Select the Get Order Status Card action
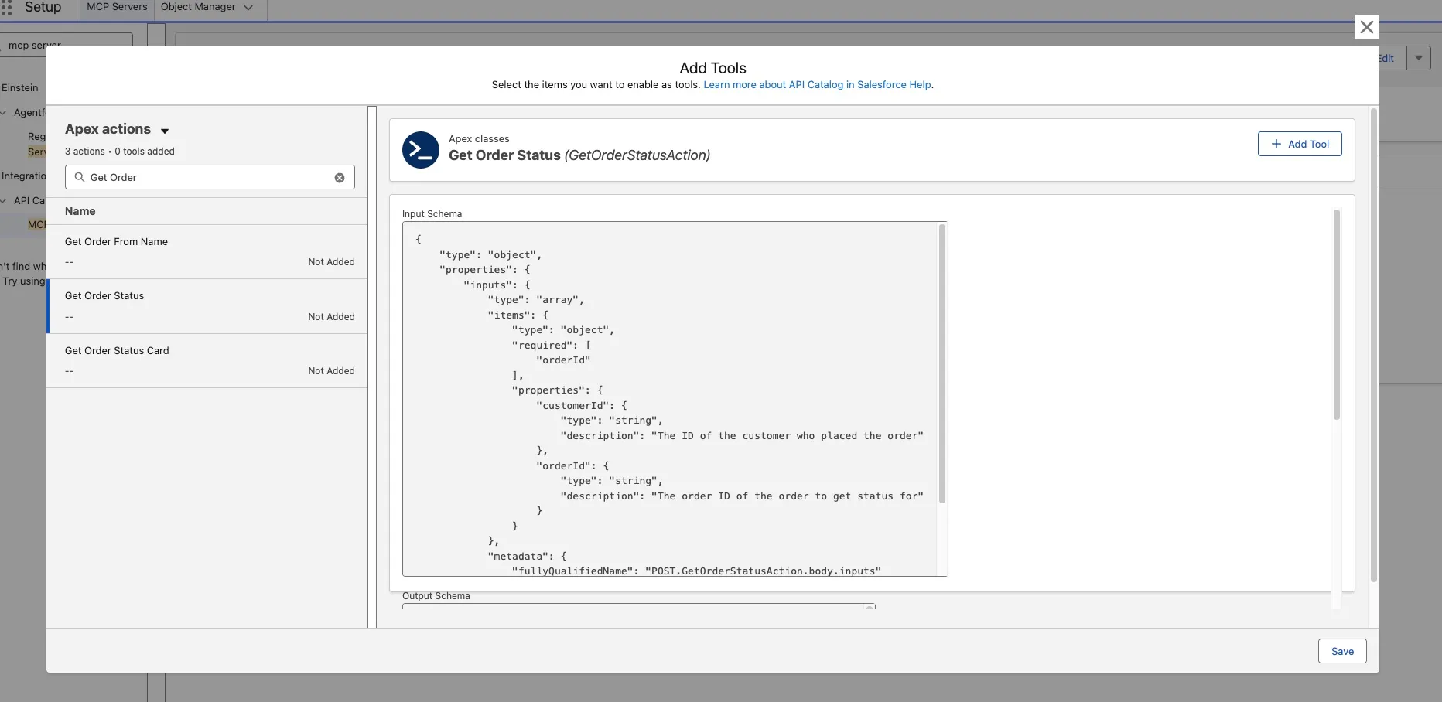Image resolution: width=1442 pixels, height=702 pixels. click(x=207, y=361)
